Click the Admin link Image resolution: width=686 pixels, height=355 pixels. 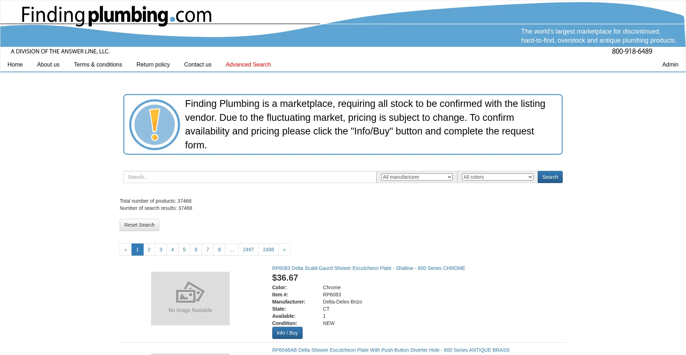pos(670,64)
